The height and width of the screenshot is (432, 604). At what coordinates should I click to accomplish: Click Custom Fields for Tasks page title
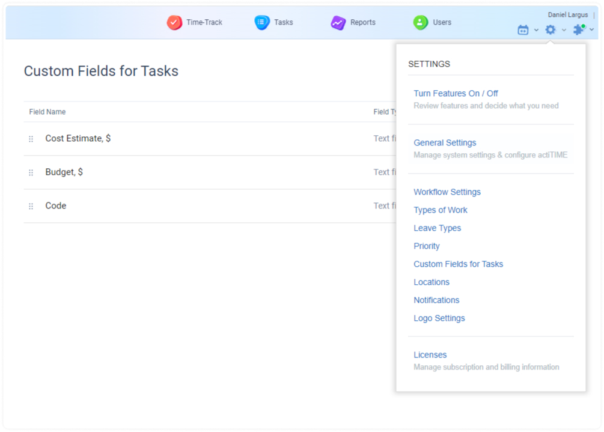101,71
